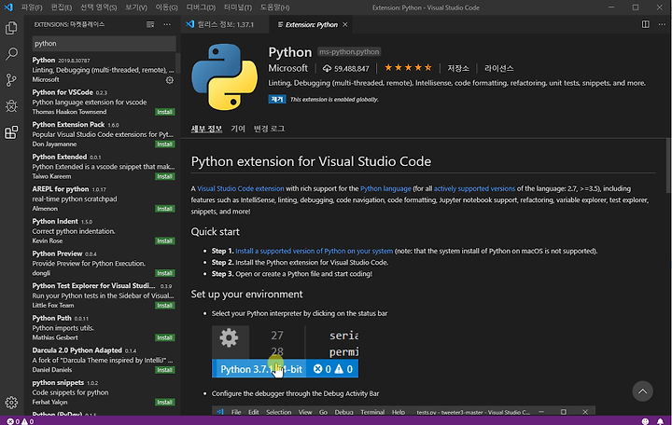The height and width of the screenshot is (425, 672).
Task: Click the Python interpreter status bar screenshot image
Action: [x=285, y=351]
